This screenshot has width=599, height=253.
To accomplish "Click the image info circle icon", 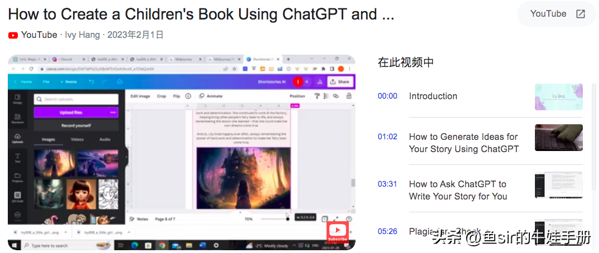I will (188, 96).
